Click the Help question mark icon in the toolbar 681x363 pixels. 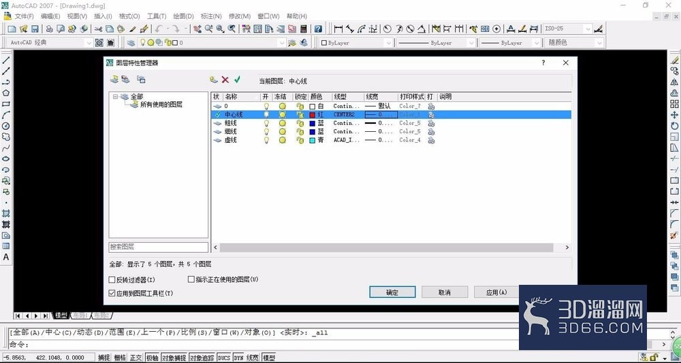click(x=318, y=29)
